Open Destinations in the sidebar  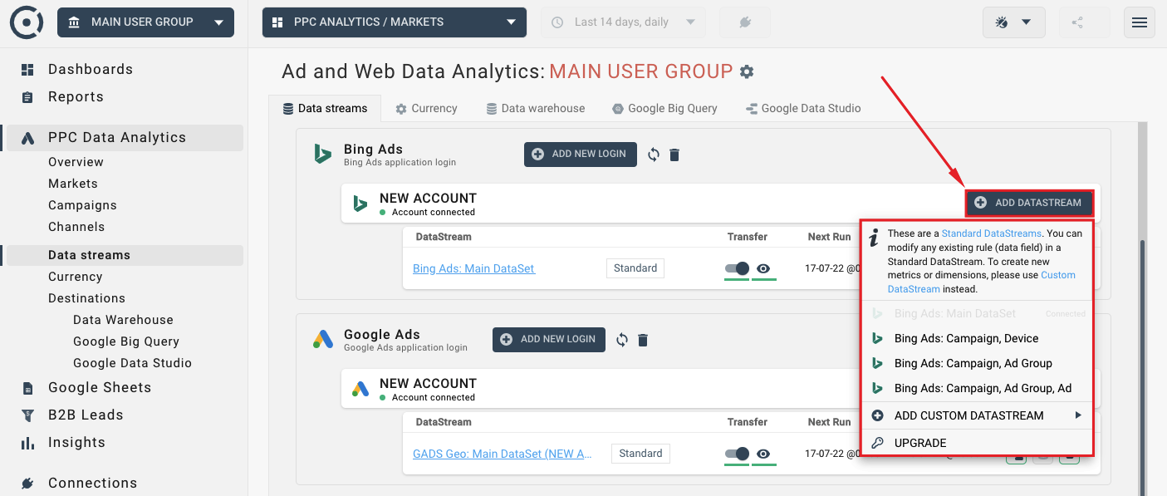point(86,298)
